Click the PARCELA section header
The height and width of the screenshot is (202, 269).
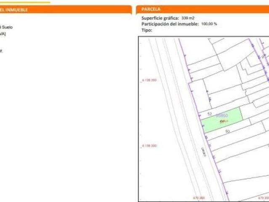tap(151, 9)
